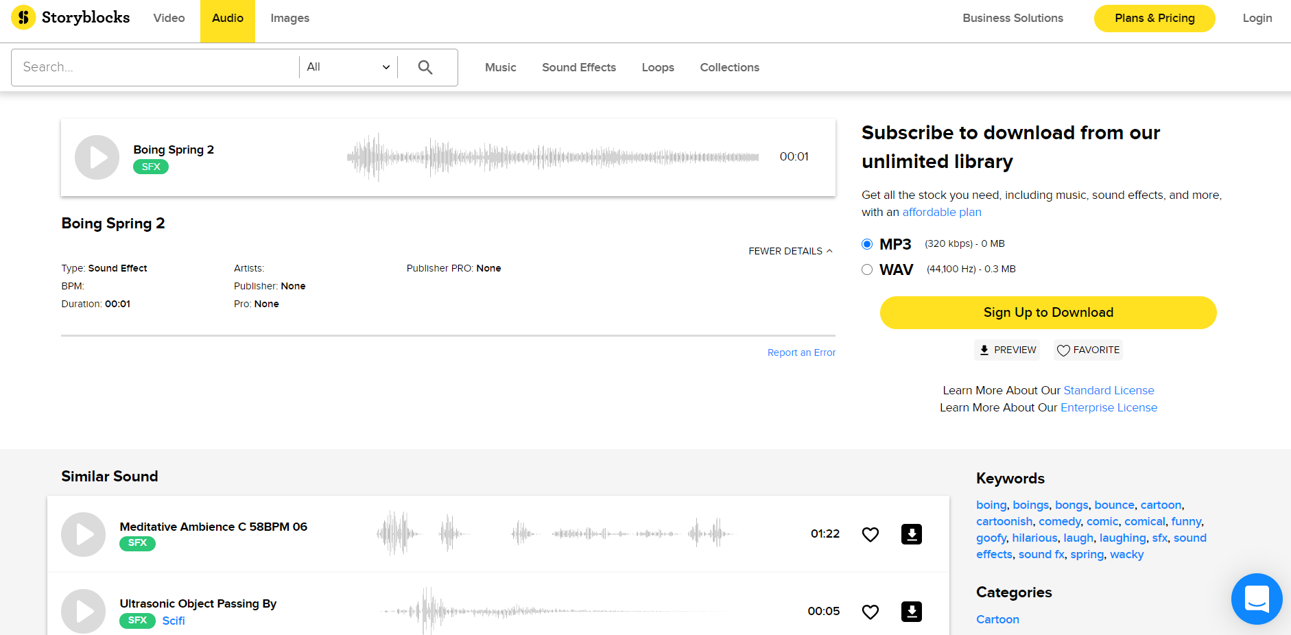
Task: Click the spring keyword
Action: pos(1087,554)
